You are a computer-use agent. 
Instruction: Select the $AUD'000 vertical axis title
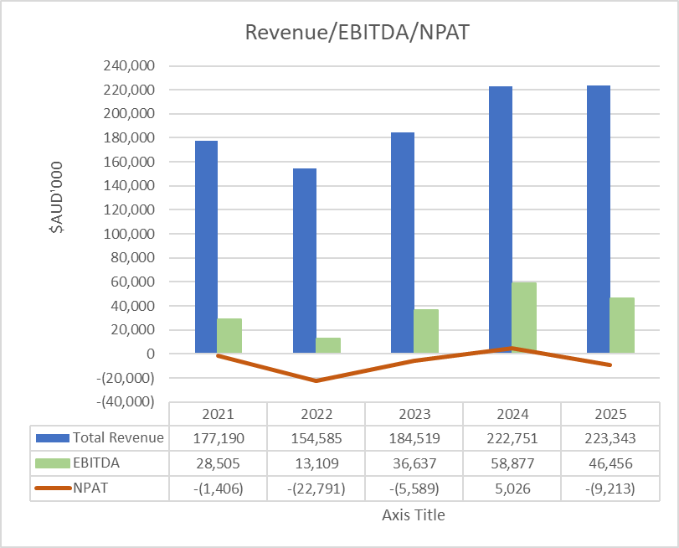(56, 202)
